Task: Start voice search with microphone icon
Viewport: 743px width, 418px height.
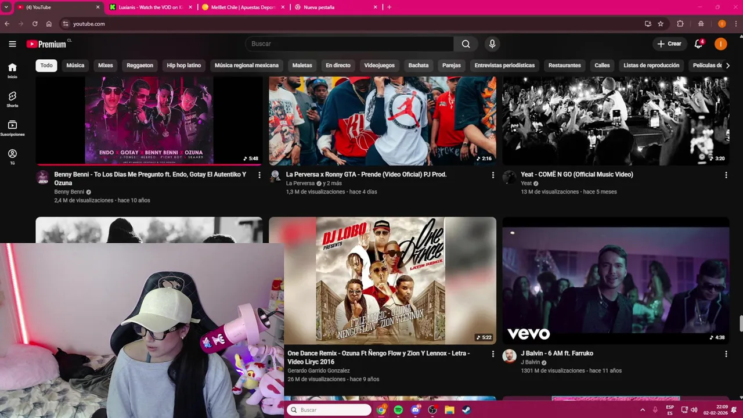Action: pos(492,44)
